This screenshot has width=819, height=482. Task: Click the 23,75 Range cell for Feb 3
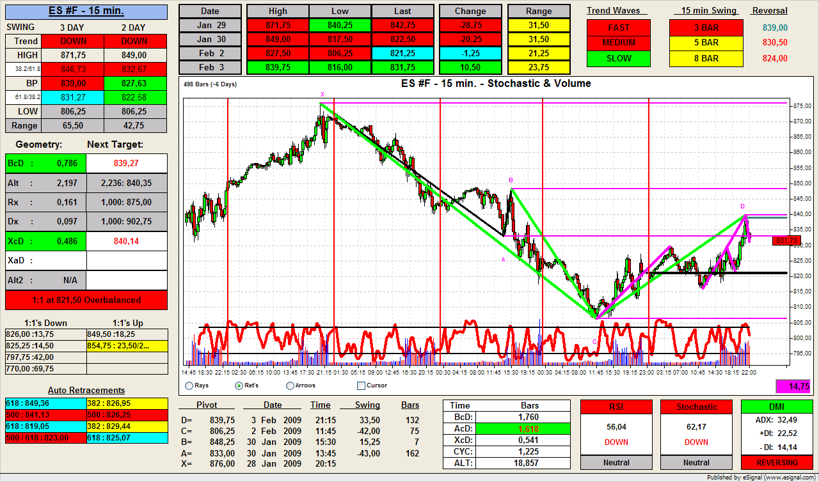539,67
